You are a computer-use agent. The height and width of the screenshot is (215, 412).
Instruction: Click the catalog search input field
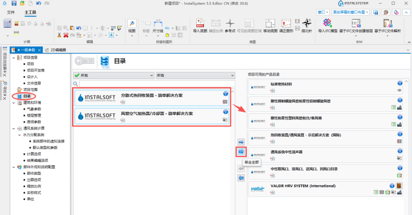coord(157,84)
